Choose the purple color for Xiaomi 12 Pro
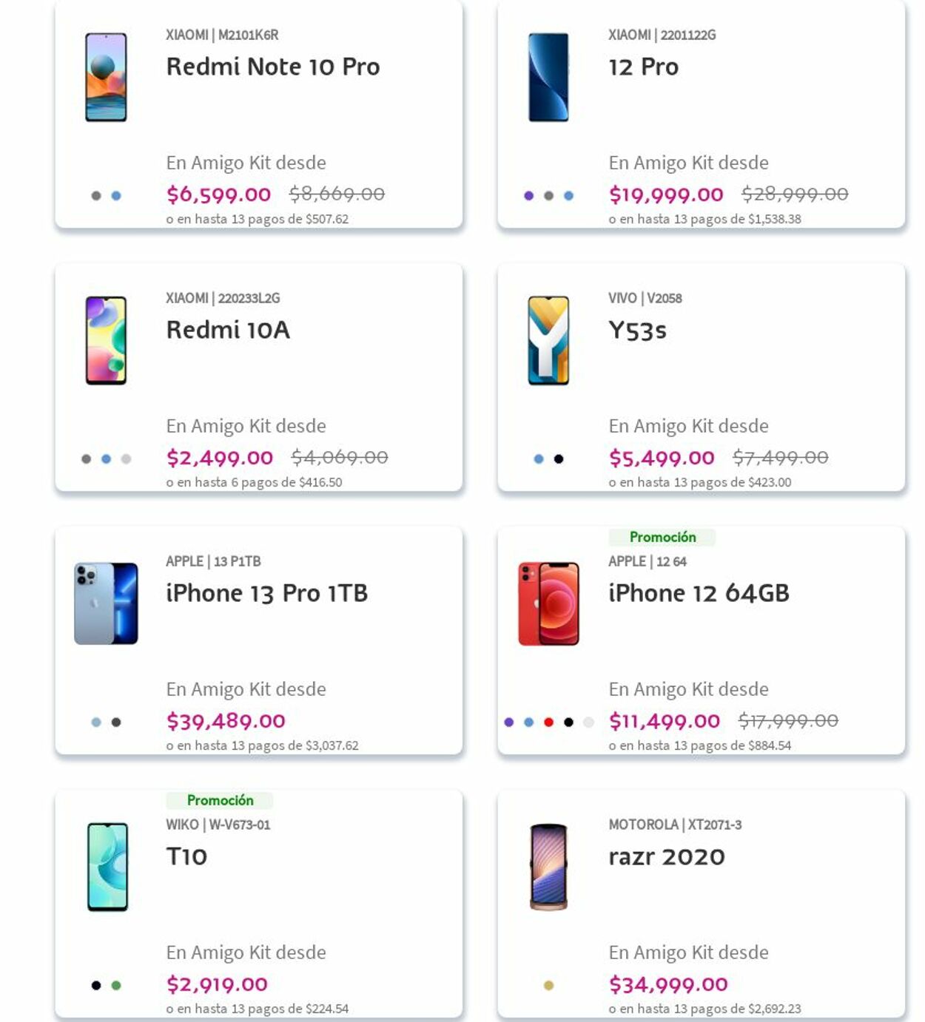This screenshot has height=1022, width=925. click(x=528, y=196)
